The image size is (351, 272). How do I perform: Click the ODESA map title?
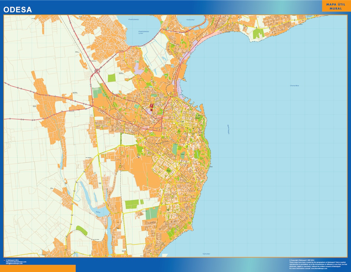[x=18, y=10]
